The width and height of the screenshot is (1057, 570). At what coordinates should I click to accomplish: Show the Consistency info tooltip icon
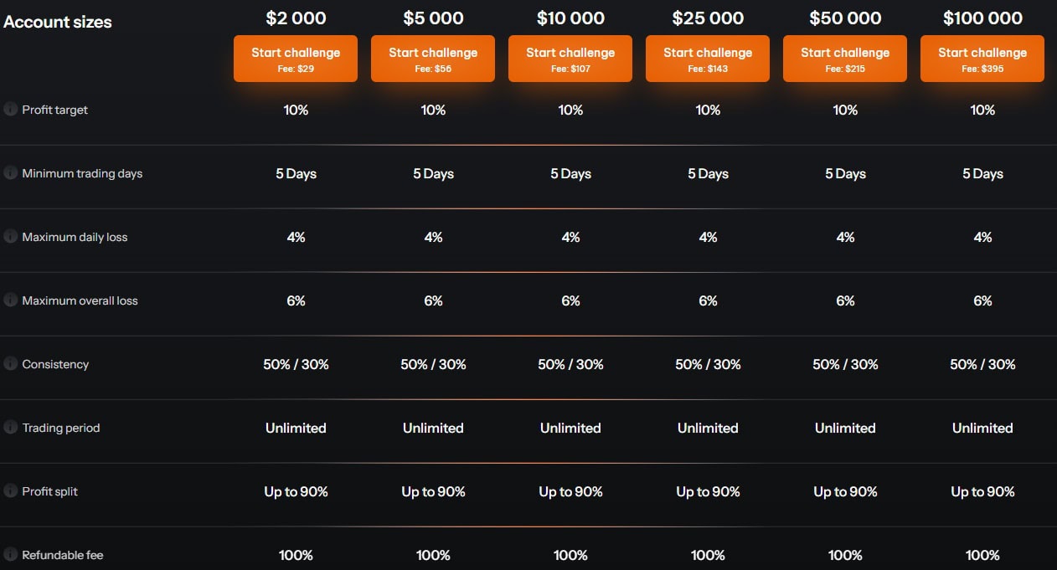tap(10, 364)
